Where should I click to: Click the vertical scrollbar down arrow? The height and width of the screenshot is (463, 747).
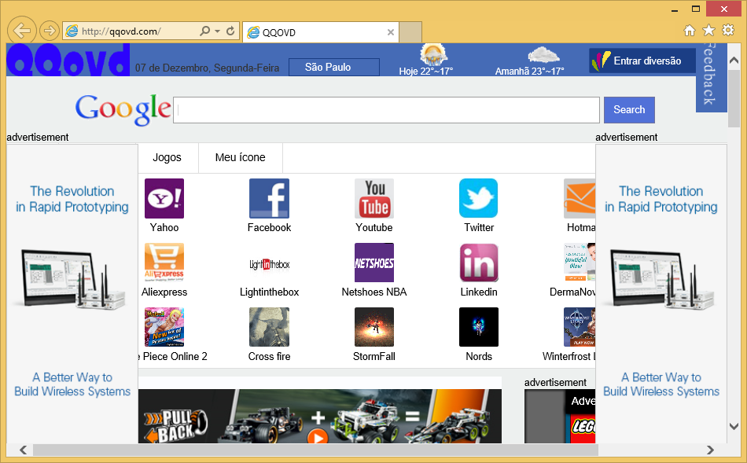point(734,426)
